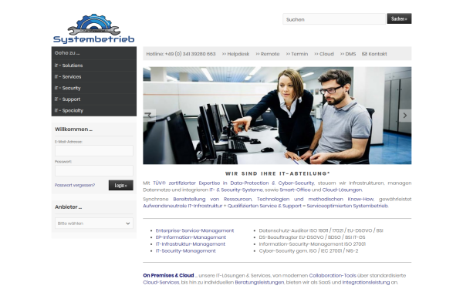Select IT - Support menu item

pyautogui.click(x=94, y=99)
